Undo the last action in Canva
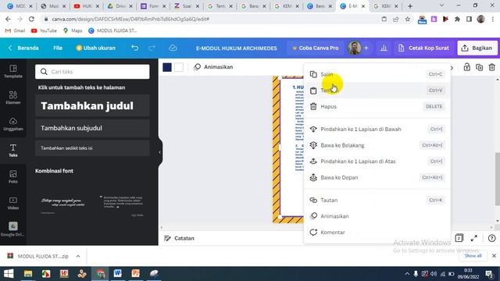The height and width of the screenshot is (281, 500). 134,48
